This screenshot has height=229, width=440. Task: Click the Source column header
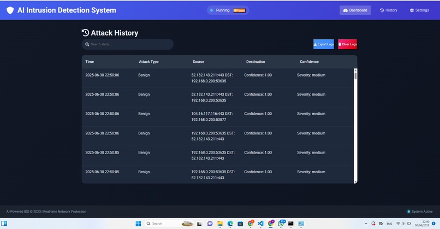click(198, 62)
